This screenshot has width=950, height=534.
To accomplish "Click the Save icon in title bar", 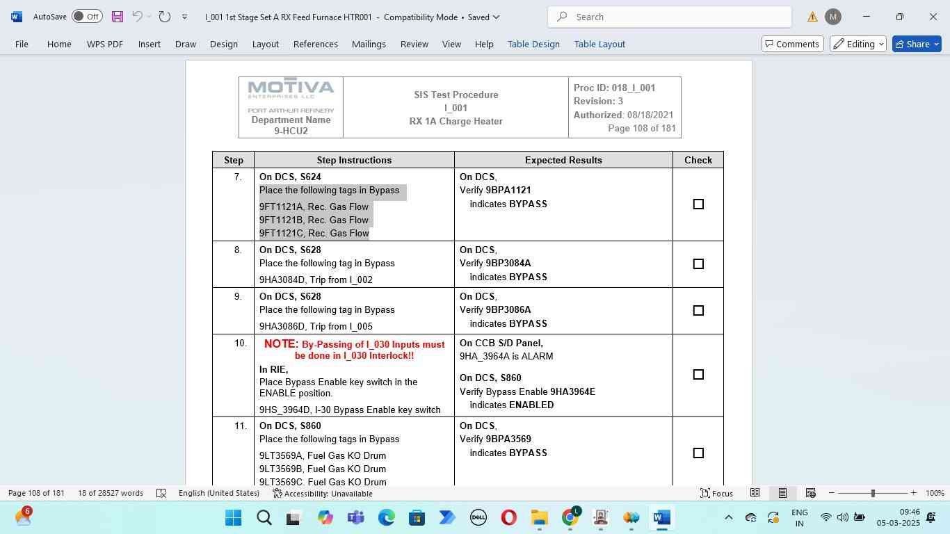I will 117,17.
